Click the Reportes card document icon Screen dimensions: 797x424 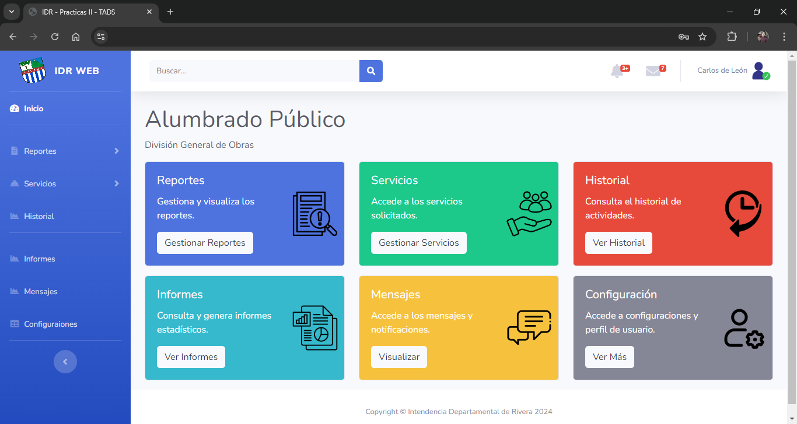point(314,214)
